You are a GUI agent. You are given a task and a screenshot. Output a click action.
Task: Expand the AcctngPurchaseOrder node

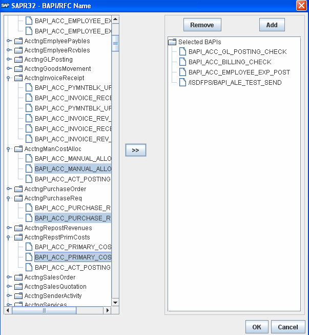coord(8,189)
